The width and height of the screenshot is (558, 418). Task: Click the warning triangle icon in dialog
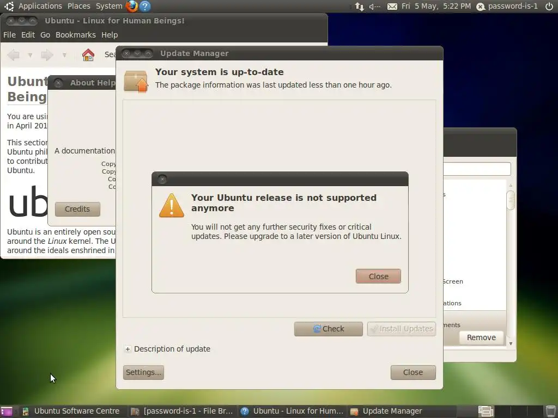[172, 205]
